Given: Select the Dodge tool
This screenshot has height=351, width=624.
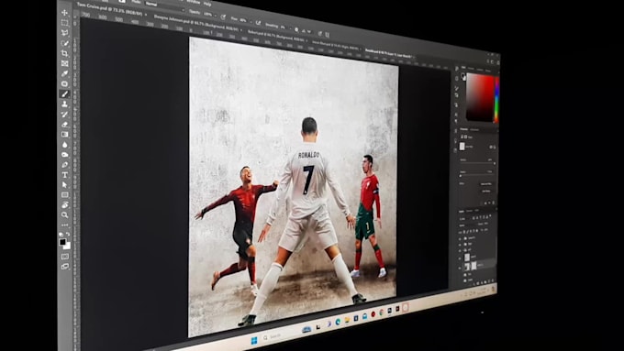Looking at the screenshot, I should pyautogui.click(x=64, y=155).
